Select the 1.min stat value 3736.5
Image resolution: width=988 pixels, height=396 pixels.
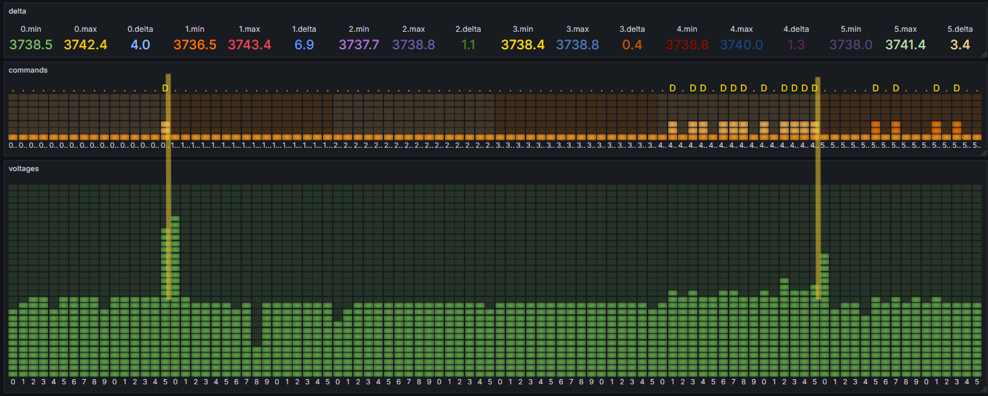(195, 45)
